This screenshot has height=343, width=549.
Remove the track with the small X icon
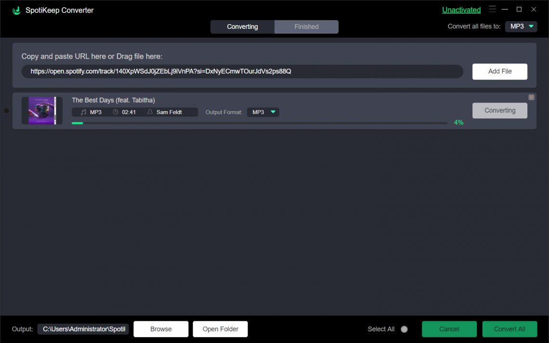click(x=531, y=97)
